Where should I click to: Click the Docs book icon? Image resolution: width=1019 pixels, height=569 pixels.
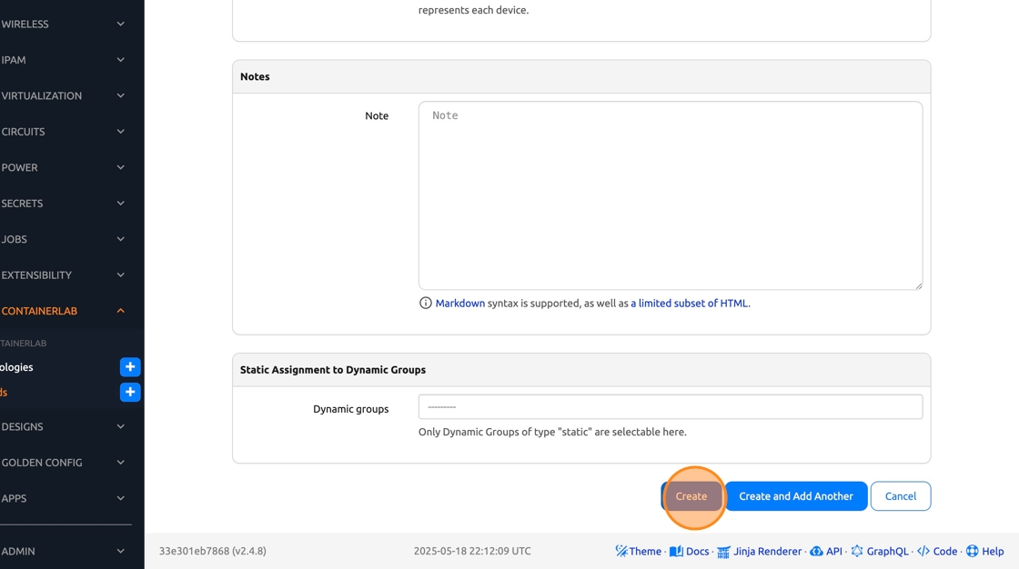pos(676,551)
